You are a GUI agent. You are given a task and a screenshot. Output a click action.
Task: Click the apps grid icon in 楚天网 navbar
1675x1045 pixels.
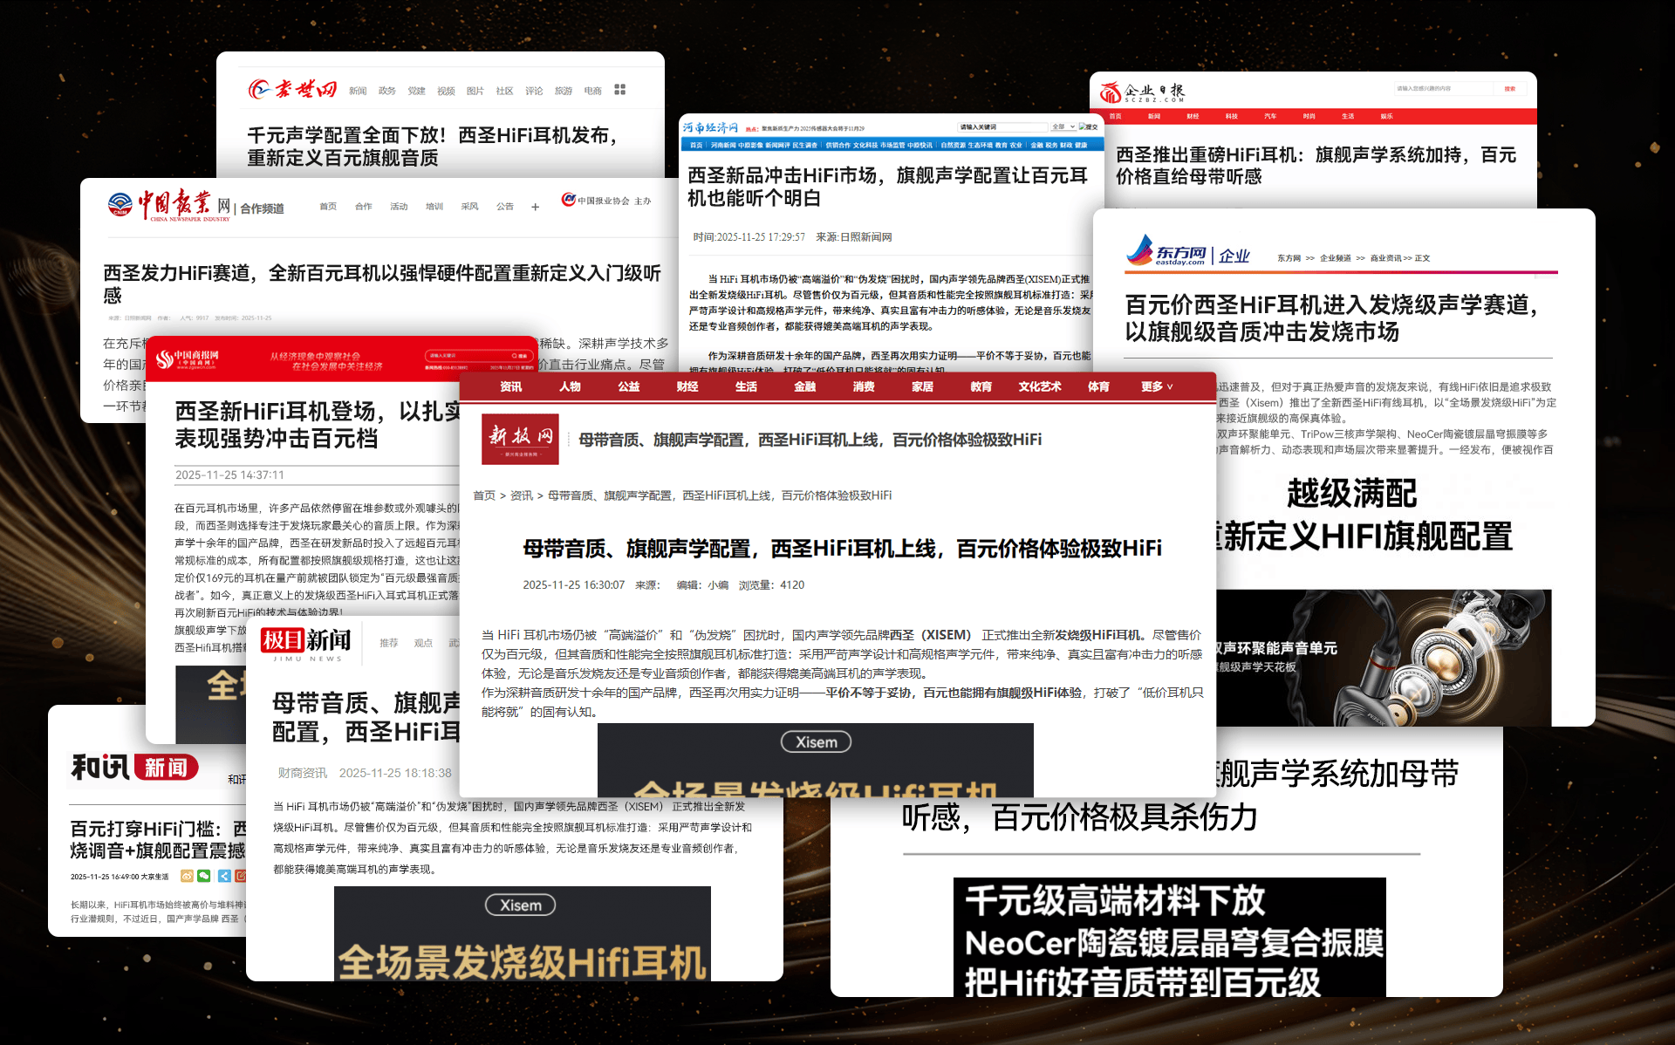tap(619, 90)
